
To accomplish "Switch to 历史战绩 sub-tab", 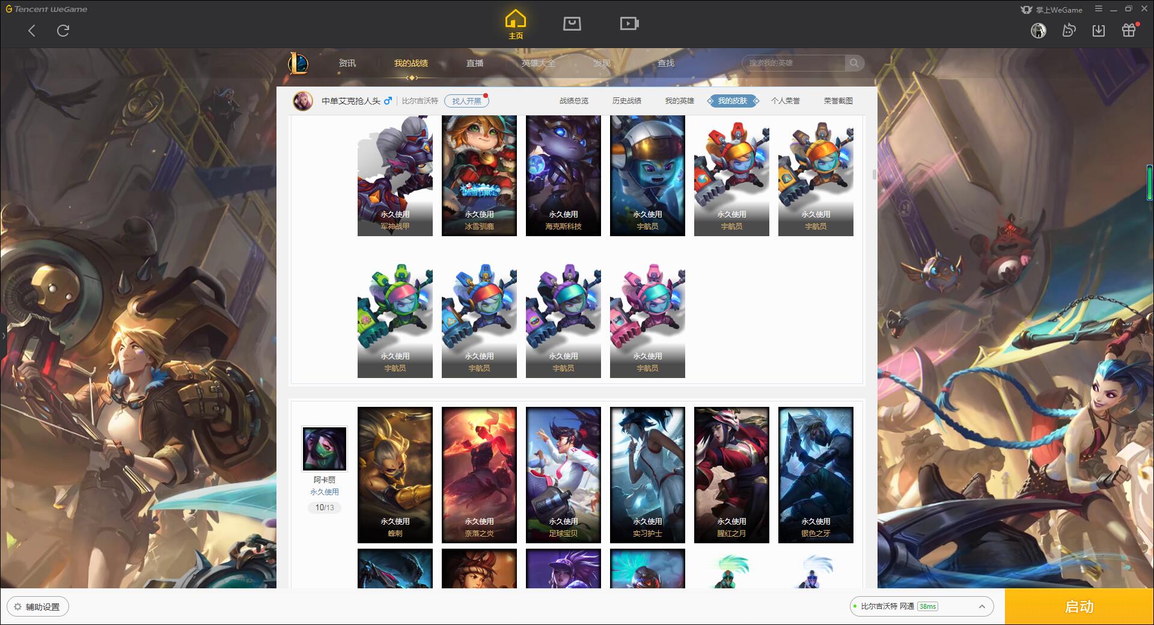I will pos(627,101).
